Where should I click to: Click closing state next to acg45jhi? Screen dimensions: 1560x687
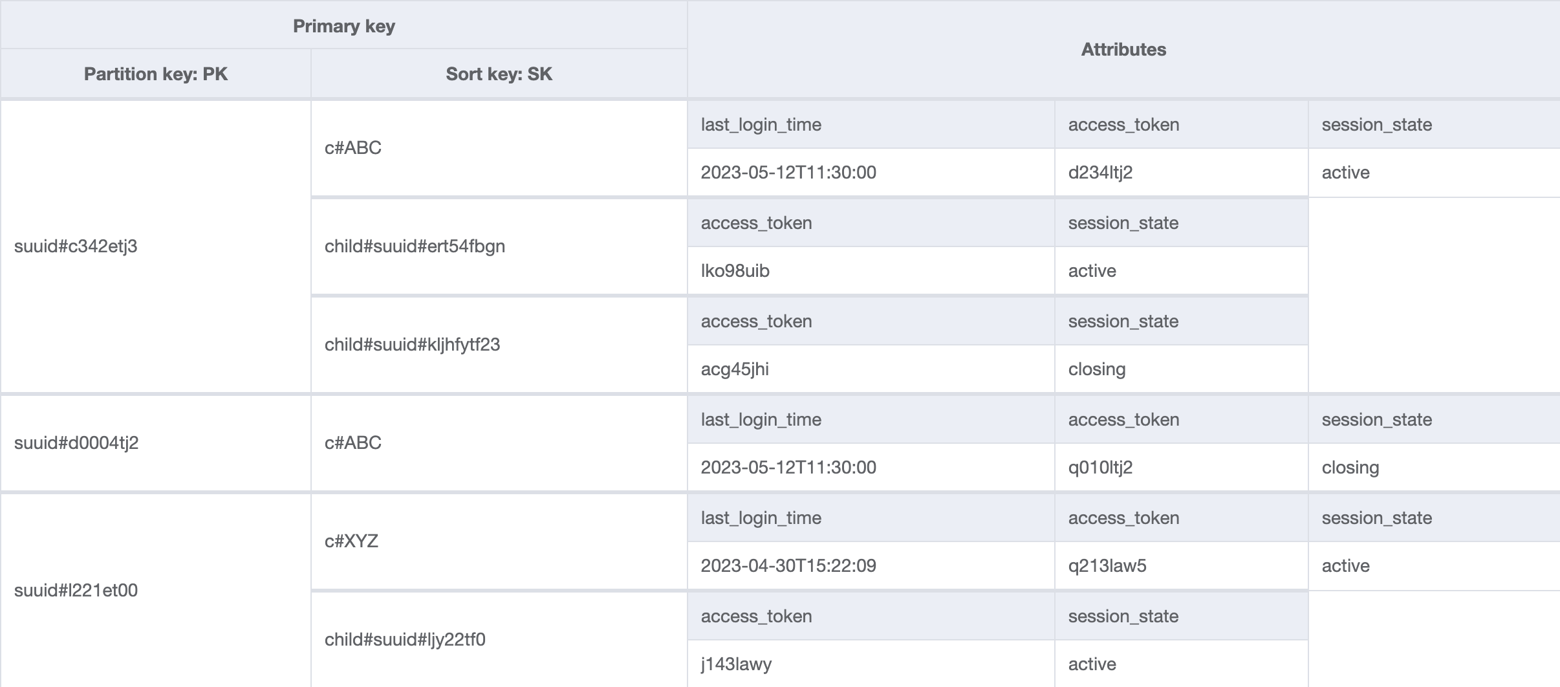[x=1096, y=369]
